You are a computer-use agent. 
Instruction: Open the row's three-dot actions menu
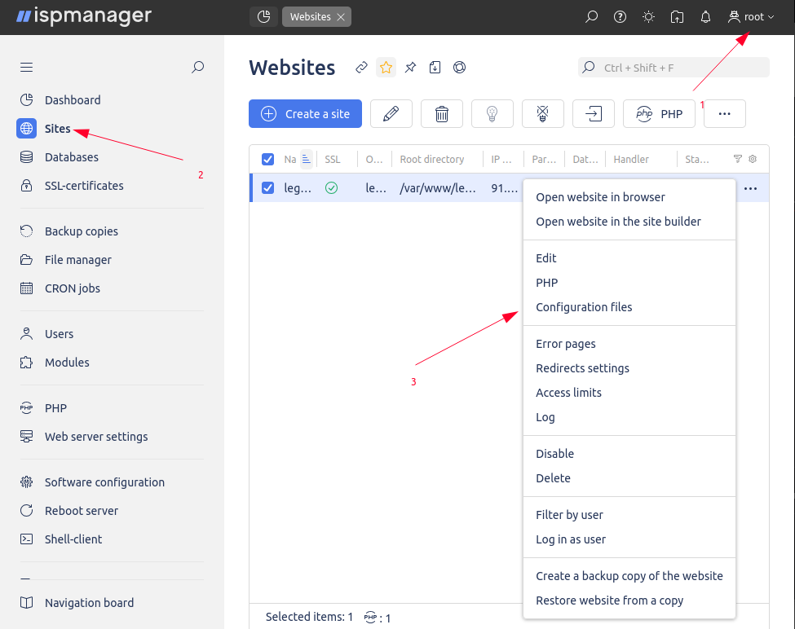pos(750,188)
